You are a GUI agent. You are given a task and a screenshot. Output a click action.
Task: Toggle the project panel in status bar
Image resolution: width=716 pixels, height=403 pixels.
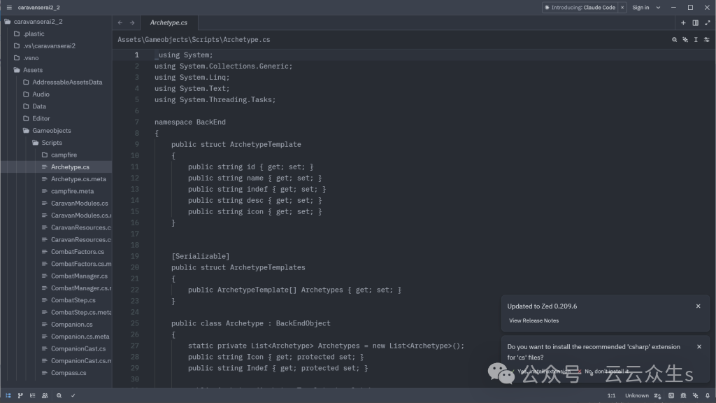pyautogui.click(x=8, y=396)
